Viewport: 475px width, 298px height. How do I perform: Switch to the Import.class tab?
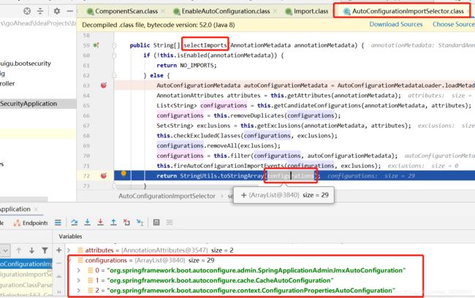[x=311, y=11]
